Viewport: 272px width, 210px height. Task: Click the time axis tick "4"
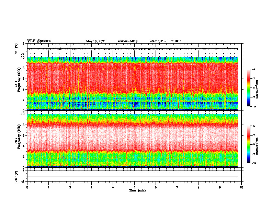coord(113,187)
